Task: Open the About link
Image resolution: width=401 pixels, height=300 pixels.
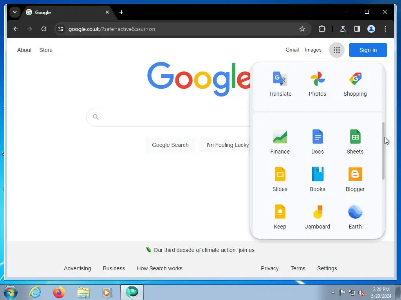Action: [x=24, y=50]
